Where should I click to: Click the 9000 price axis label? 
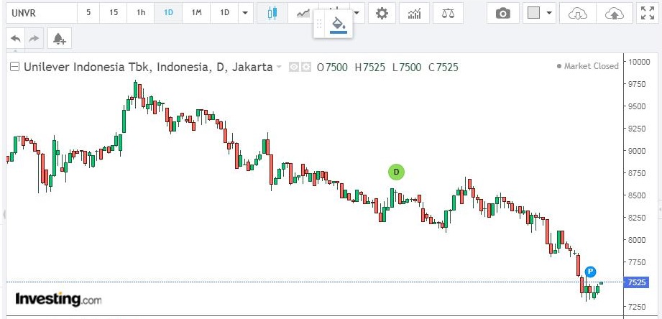pos(637,151)
